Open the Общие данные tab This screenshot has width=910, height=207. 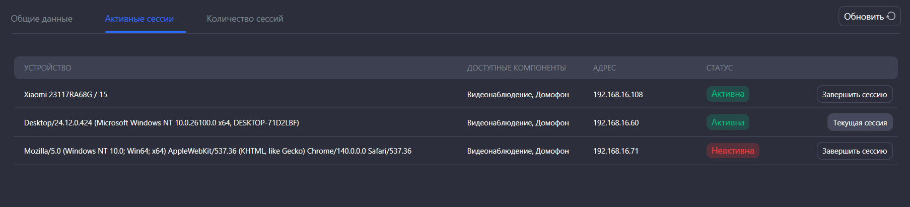[x=42, y=19]
